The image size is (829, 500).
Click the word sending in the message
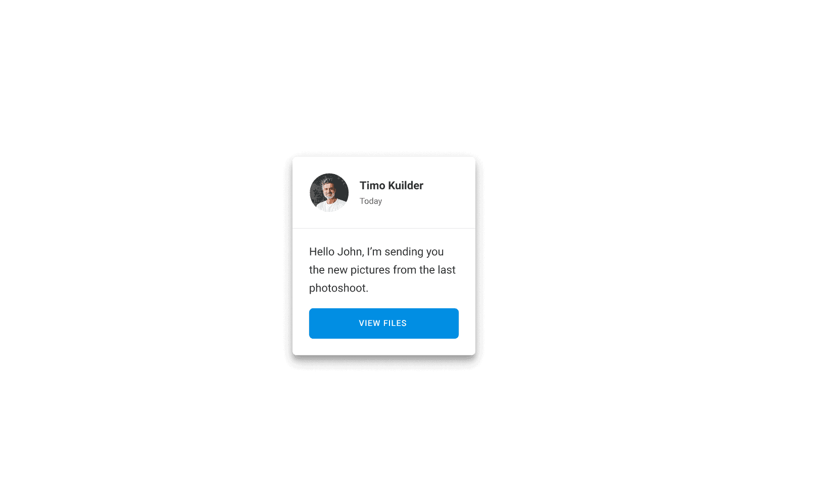[404, 252]
